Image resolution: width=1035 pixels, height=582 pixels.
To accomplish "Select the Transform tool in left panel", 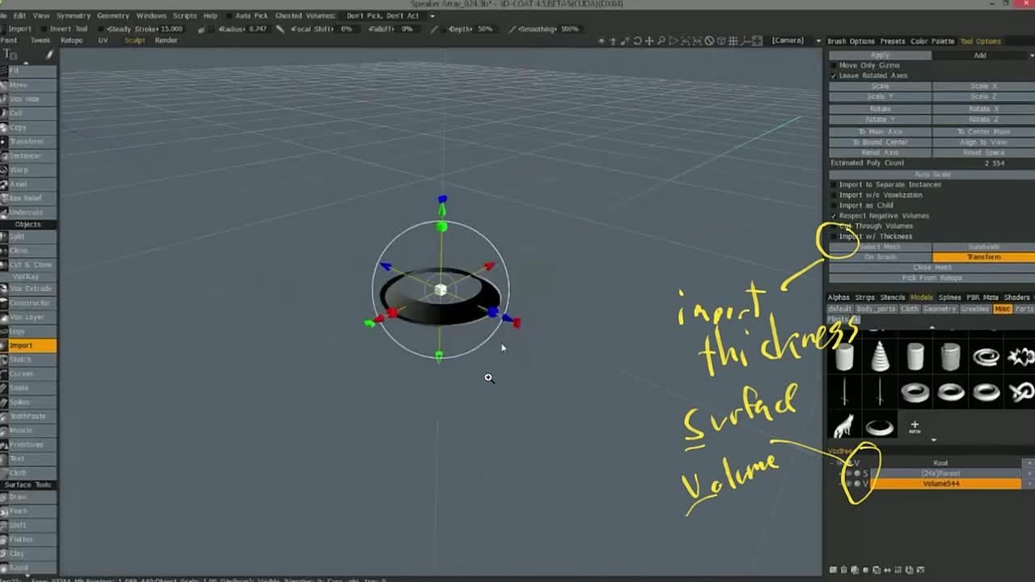I will pyautogui.click(x=28, y=141).
